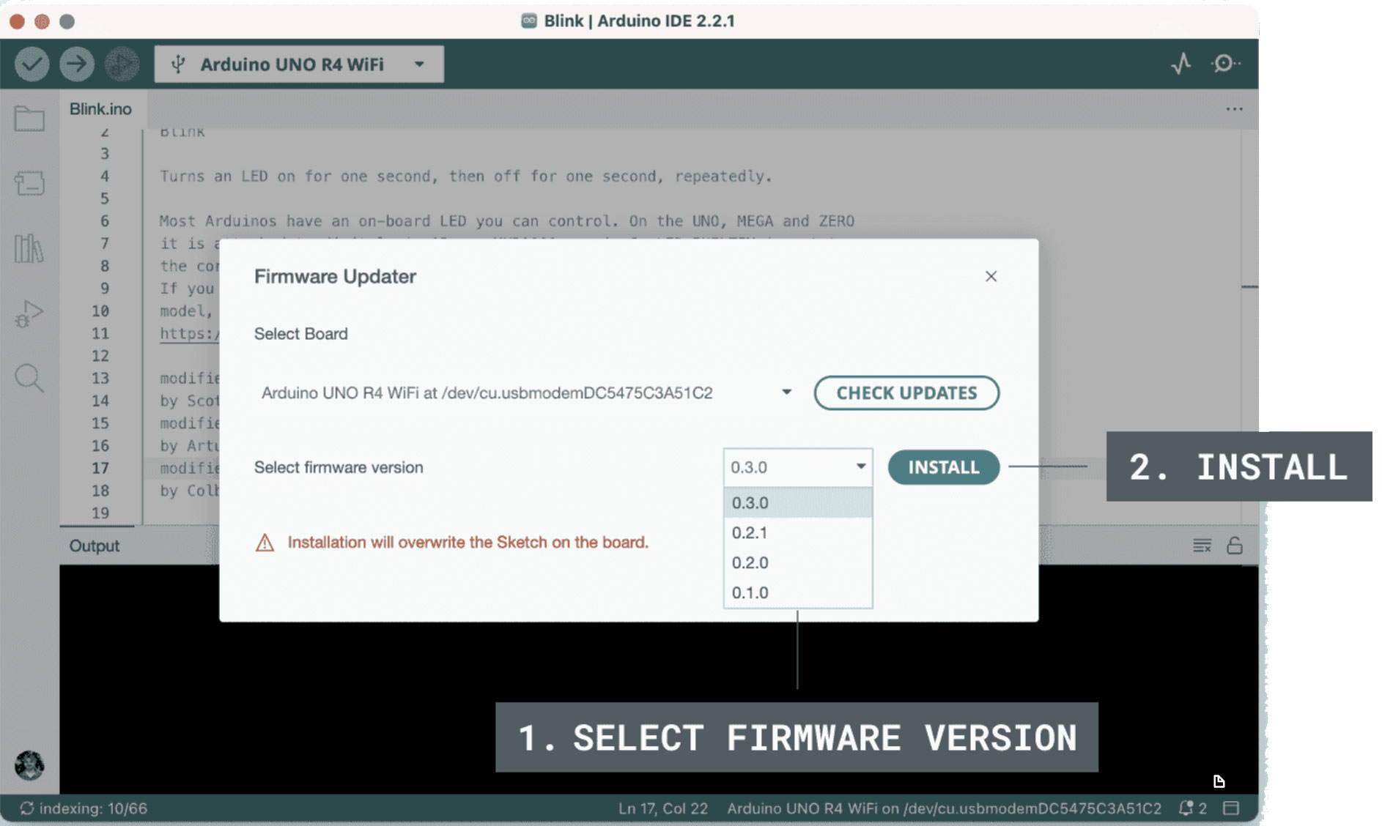1382x826 pixels.
Task: Choose firmware version 0.2.1 from list
Action: pos(798,533)
